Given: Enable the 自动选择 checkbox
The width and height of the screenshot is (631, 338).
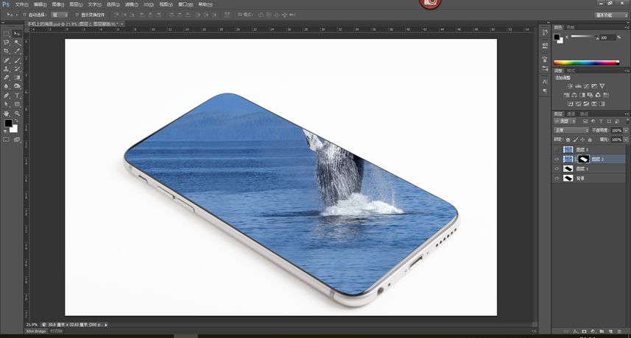Looking at the screenshot, I should (x=24, y=15).
